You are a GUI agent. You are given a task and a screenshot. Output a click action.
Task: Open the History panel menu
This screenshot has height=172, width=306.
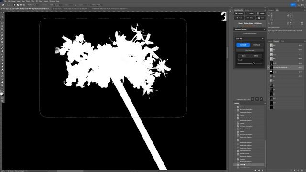coord(265,103)
